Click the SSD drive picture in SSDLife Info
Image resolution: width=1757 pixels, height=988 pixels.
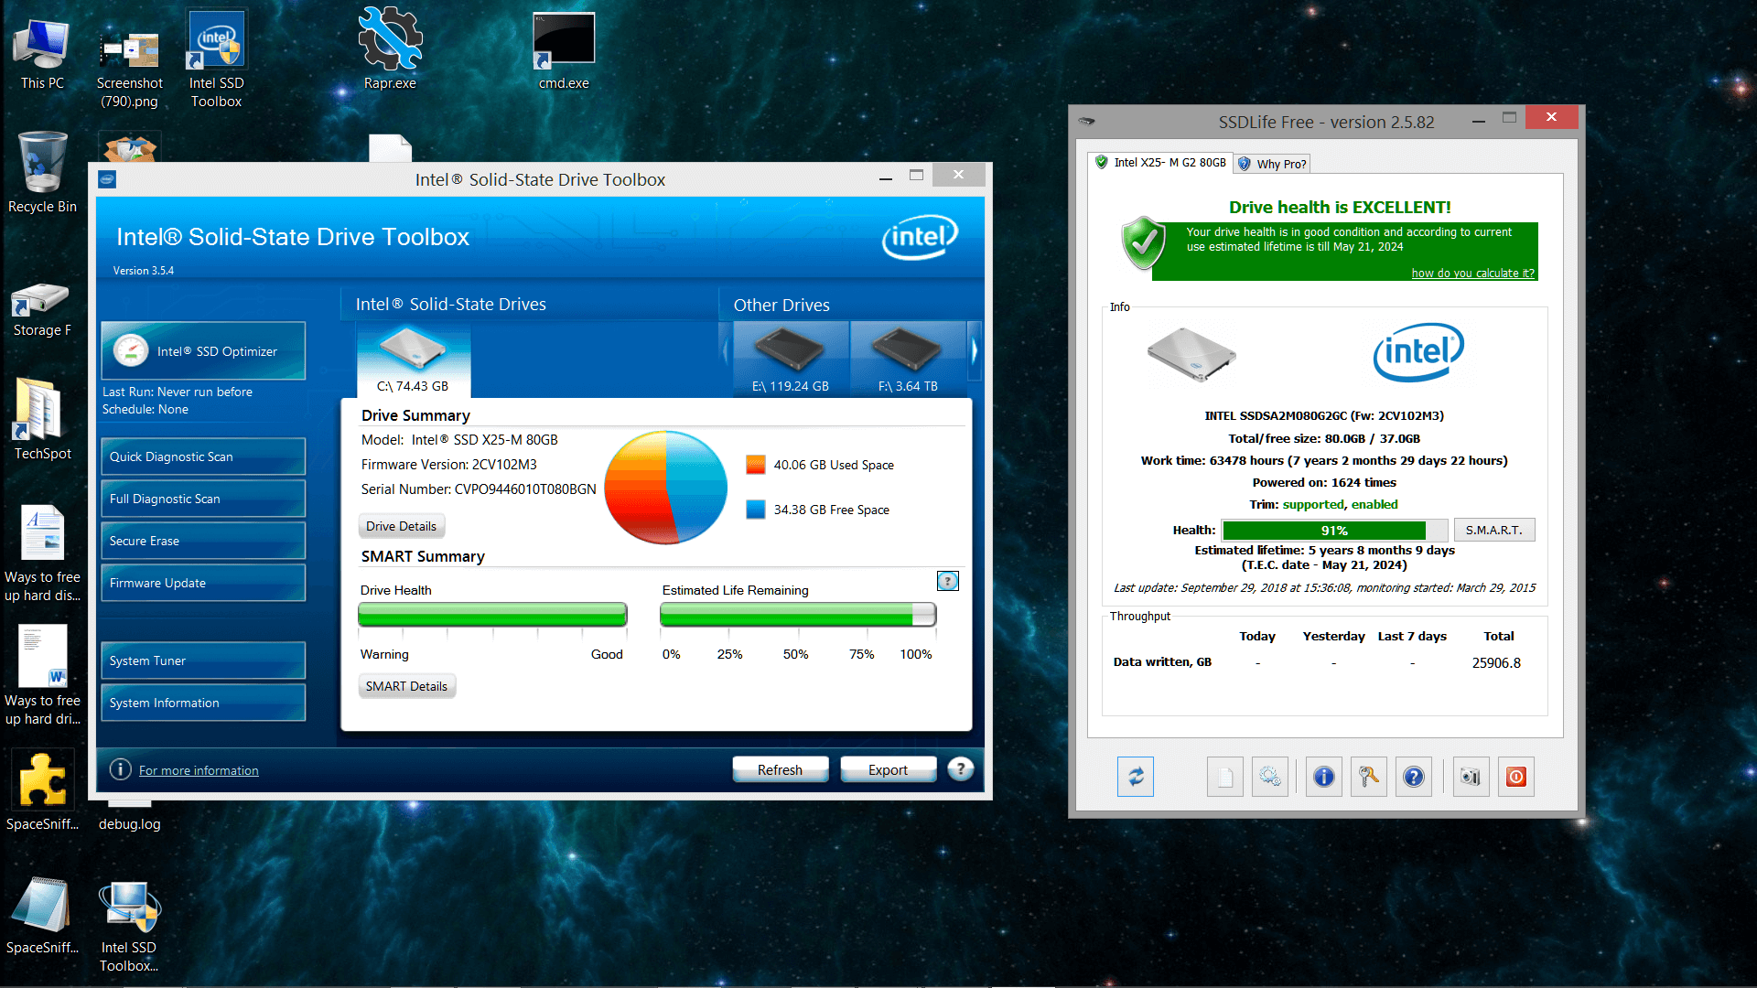[1191, 354]
